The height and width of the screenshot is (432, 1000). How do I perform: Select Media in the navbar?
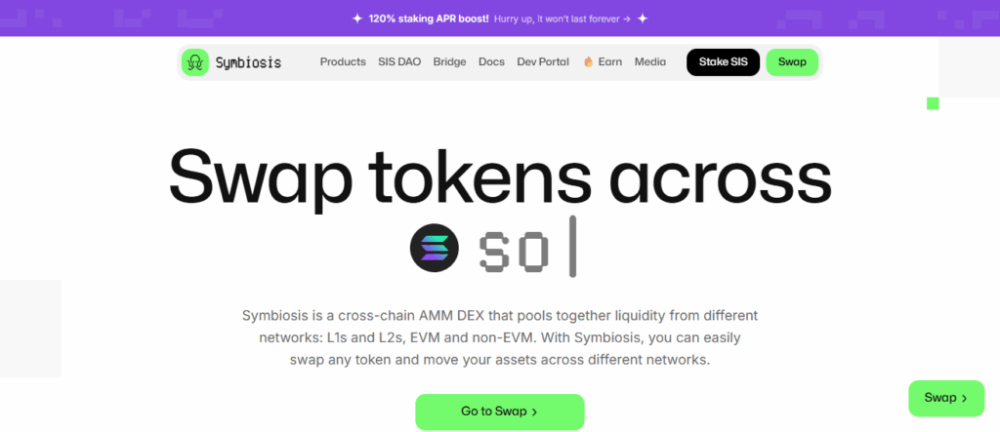coord(650,62)
